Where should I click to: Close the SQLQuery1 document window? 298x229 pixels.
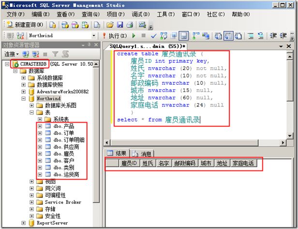click(289, 46)
